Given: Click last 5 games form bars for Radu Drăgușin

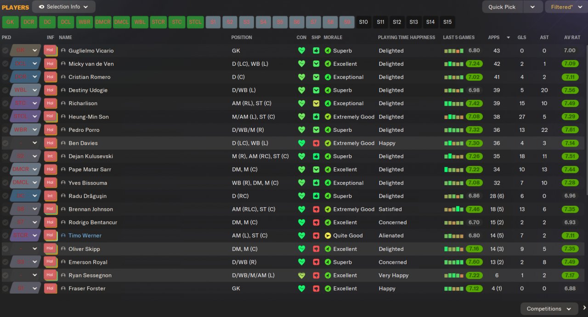Looking at the screenshot, I should [454, 196].
